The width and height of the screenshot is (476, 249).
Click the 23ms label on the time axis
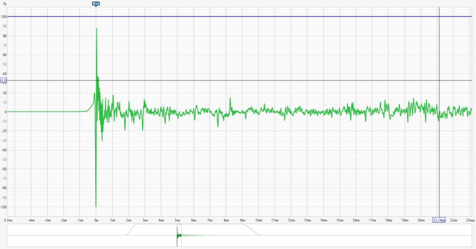[x=470, y=220]
